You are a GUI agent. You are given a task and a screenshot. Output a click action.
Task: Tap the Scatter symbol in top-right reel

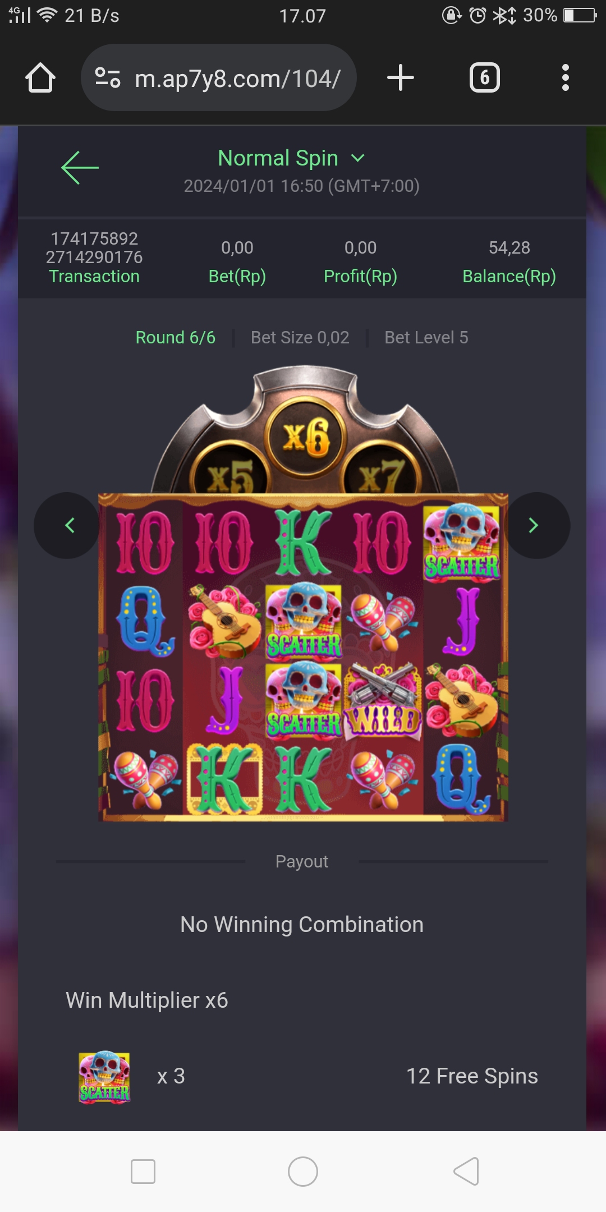click(461, 543)
